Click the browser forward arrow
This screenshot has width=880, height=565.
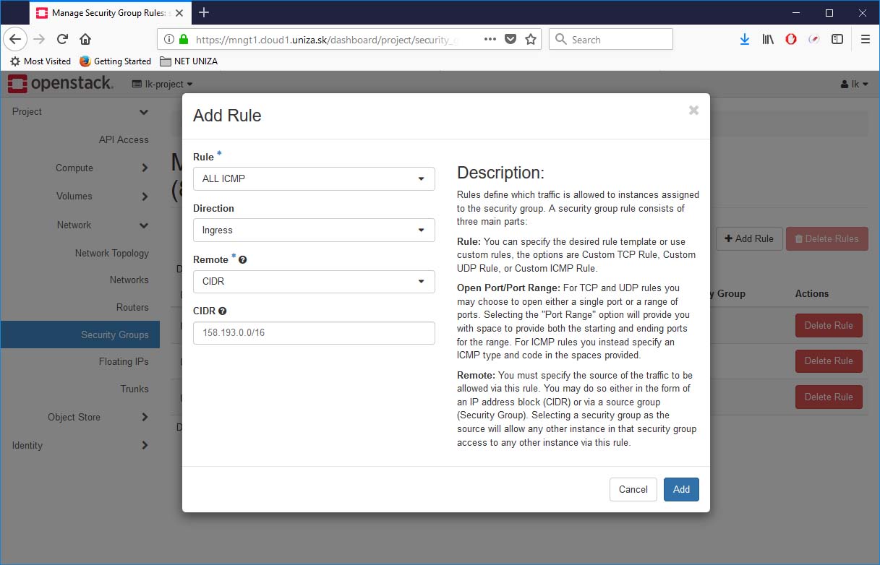(39, 39)
